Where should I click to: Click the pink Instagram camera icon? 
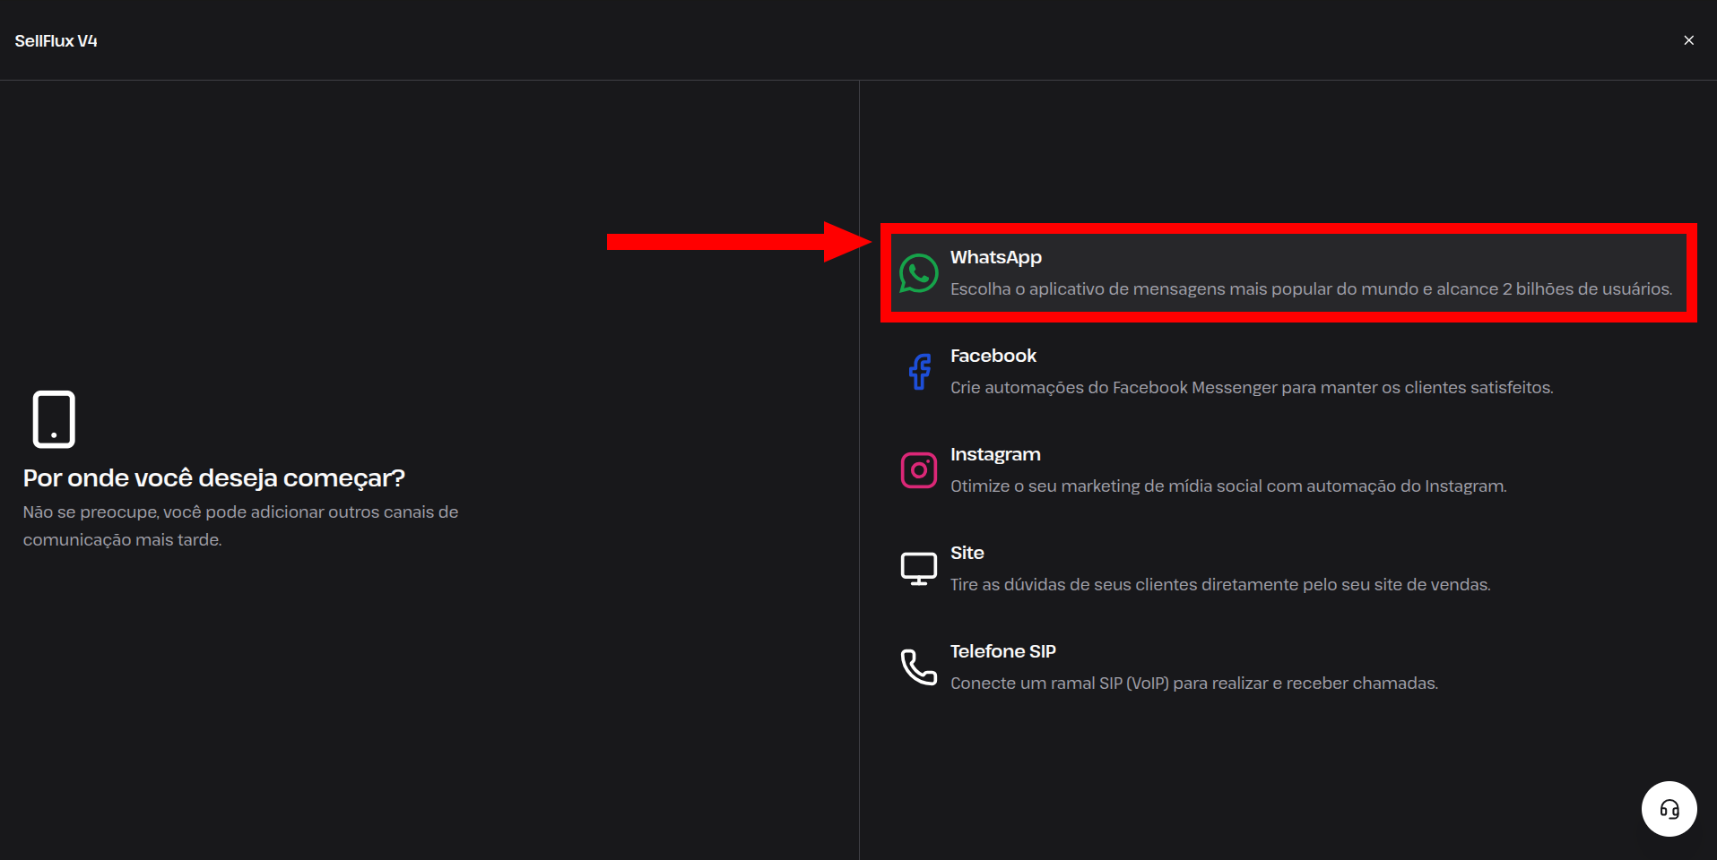[919, 470]
